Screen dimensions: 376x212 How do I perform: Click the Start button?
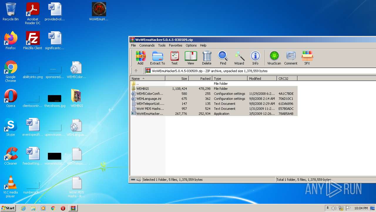point(8,208)
